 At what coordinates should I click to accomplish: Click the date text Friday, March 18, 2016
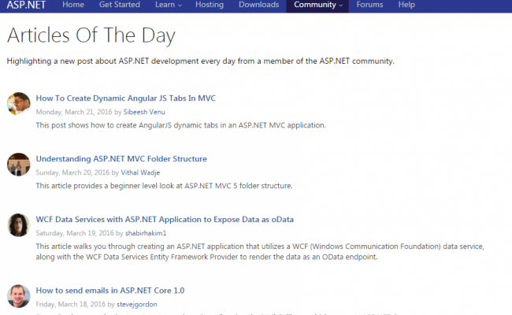click(x=71, y=304)
